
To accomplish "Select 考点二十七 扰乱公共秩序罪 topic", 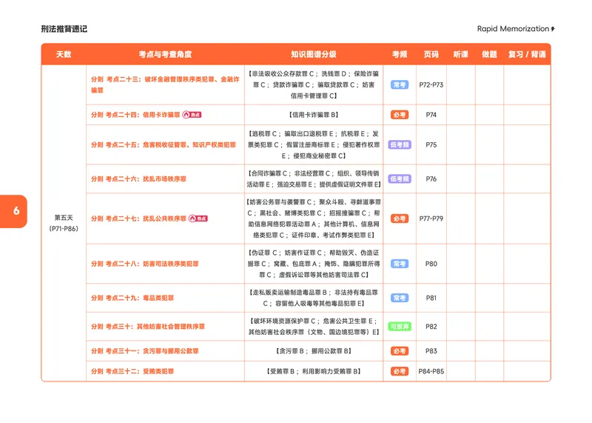I will [x=138, y=219].
